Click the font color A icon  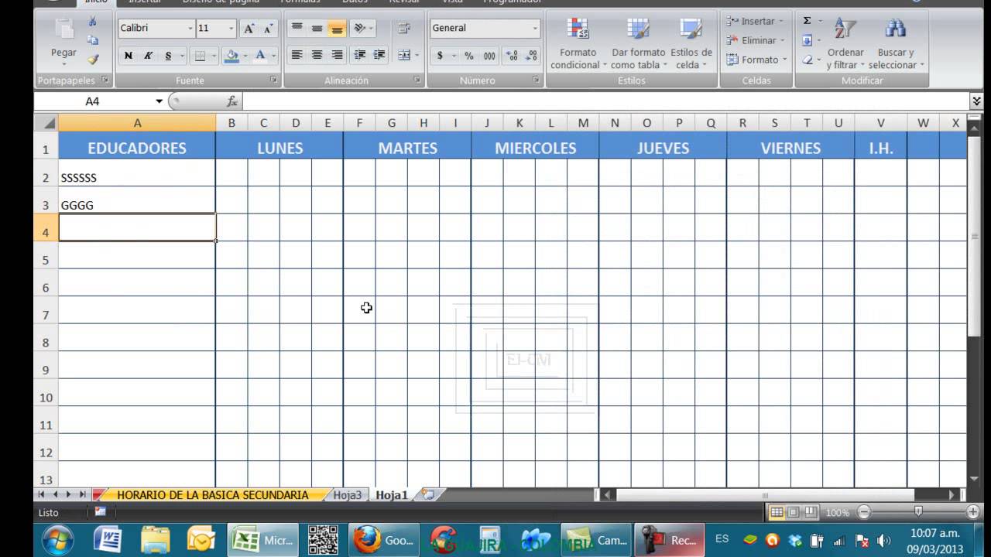(x=260, y=56)
